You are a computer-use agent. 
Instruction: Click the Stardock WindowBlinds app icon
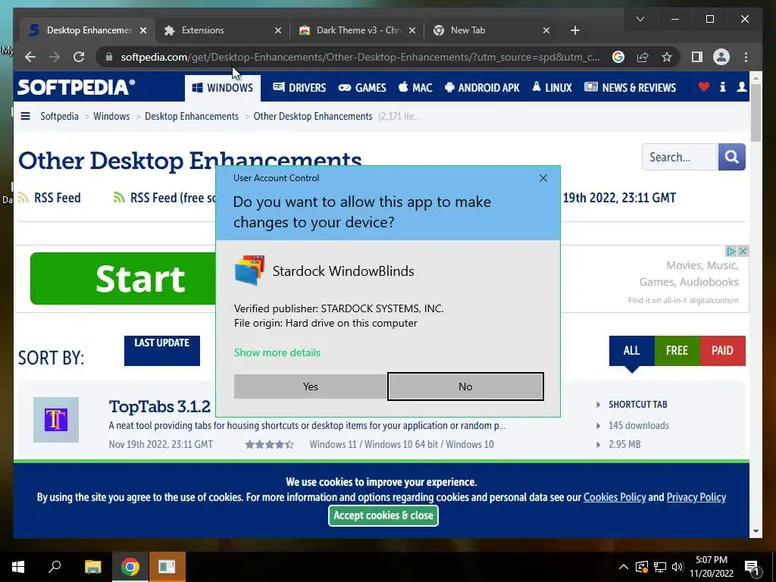[x=249, y=271]
